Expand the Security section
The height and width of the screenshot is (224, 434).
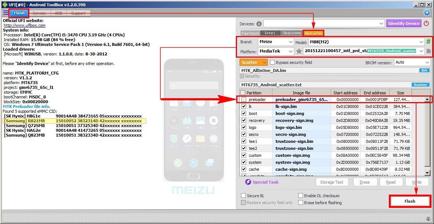pos(242,76)
